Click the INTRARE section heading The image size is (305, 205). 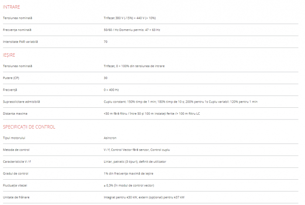(x=11, y=7)
